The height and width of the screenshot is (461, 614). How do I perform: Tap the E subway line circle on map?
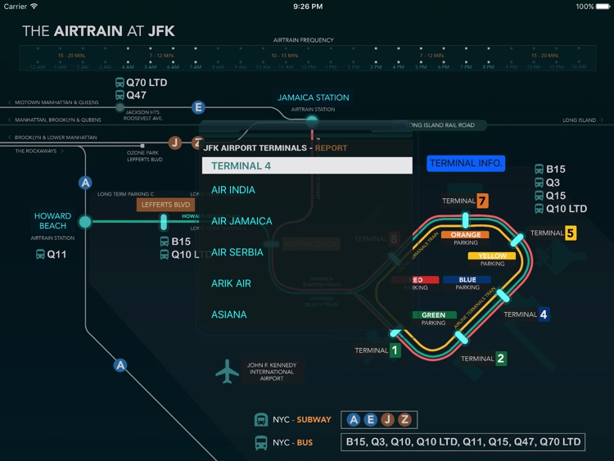[199, 107]
